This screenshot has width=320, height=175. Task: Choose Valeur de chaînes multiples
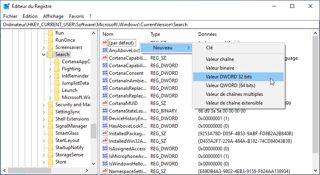pyautogui.click(x=238, y=94)
